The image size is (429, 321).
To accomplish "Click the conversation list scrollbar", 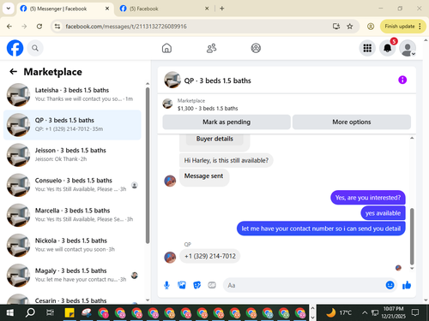I will [x=148, y=165].
